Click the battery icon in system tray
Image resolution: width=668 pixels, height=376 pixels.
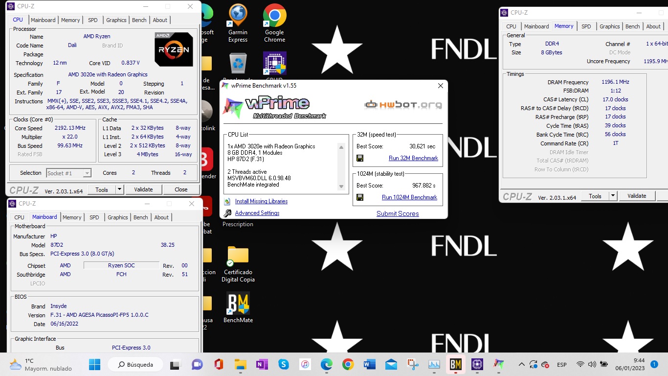click(x=604, y=365)
